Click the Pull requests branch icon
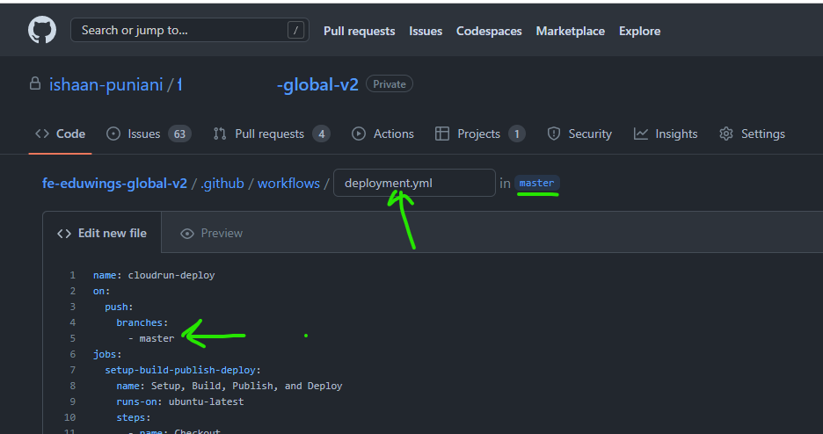823x434 pixels. point(220,134)
